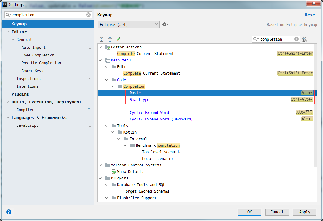Click the copy icon beside Inspections
The image size is (323, 221).
point(89,79)
